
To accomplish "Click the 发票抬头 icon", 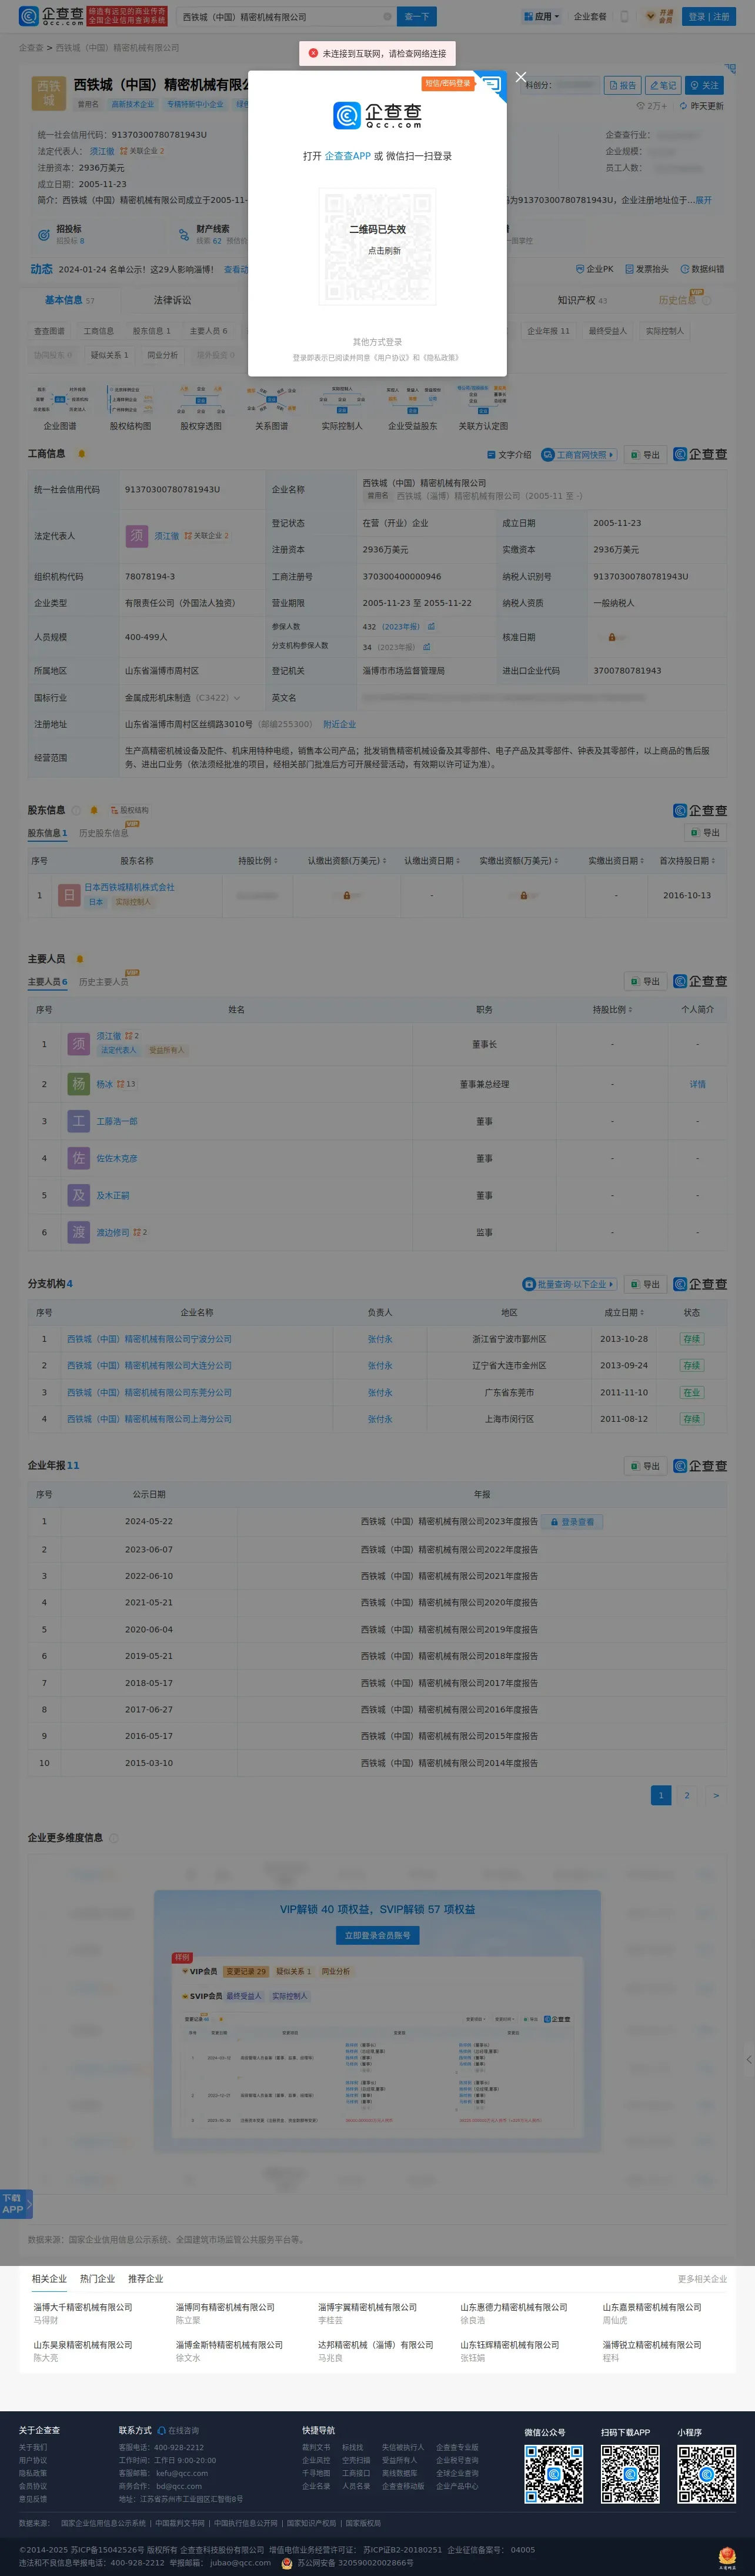I will (x=647, y=269).
